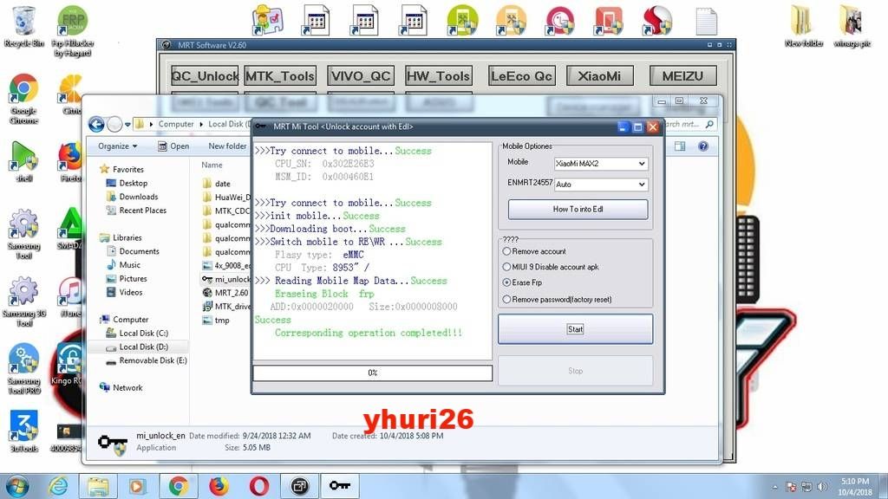This screenshot has height=499, width=888.
Task: Open the Organize dropdown menu
Action: point(117,146)
